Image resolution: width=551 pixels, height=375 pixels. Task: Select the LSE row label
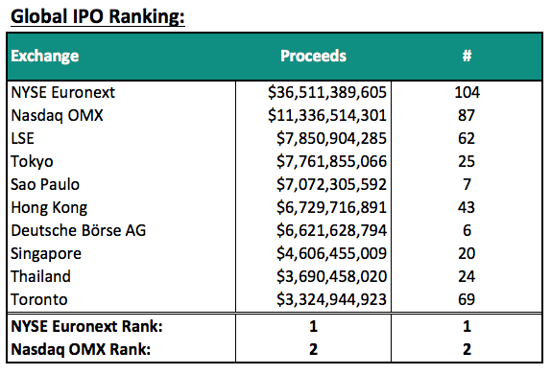[x=22, y=138]
